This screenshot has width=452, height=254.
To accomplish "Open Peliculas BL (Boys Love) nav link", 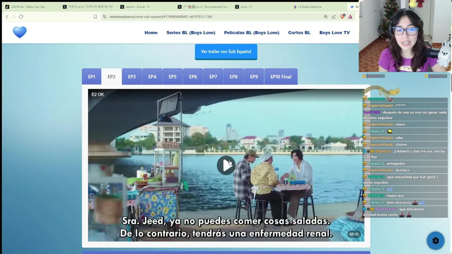I will [251, 32].
